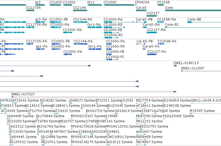This screenshot has width=221, height=146.
Task: Select the CG1603 gene label
Action: (x=56, y=2)
